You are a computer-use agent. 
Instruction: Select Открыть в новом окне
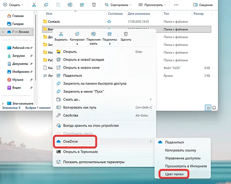[104, 68]
